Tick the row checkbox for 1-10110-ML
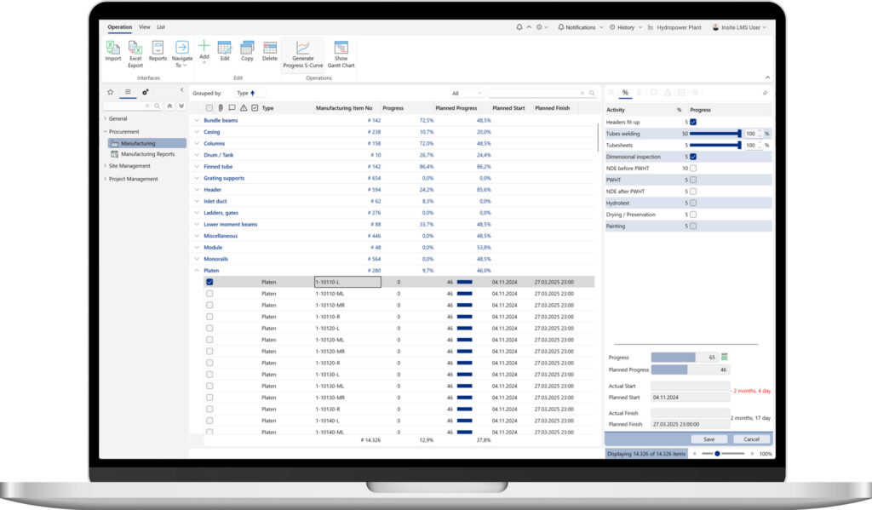This screenshot has height=510, width=872. [x=209, y=293]
